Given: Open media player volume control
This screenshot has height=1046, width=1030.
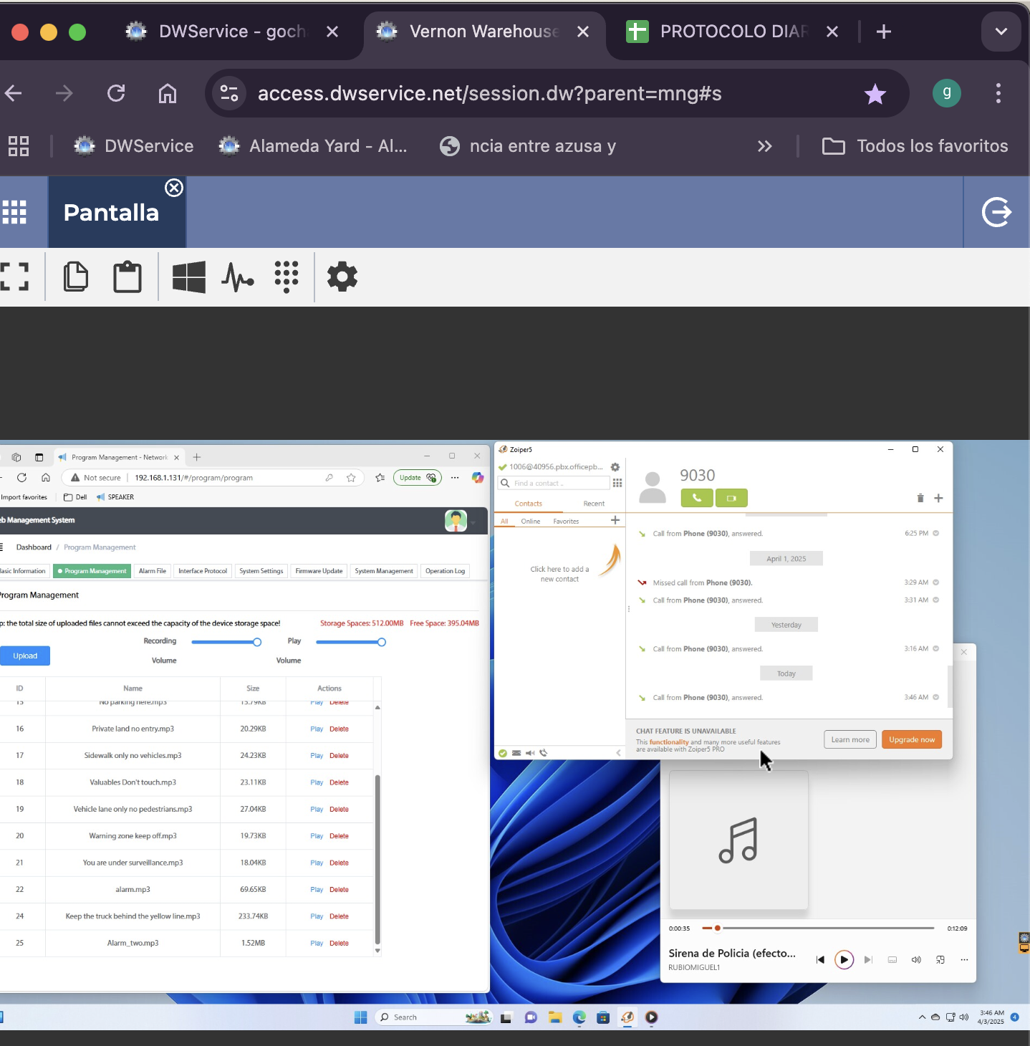Looking at the screenshot, I should 916,959.
